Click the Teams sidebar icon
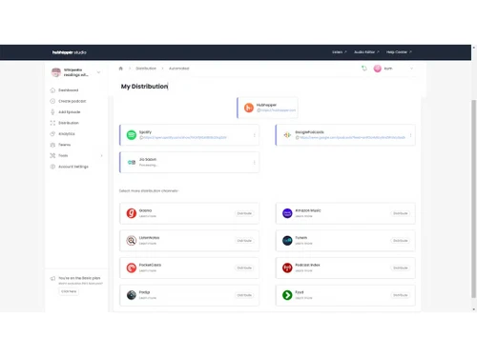This screenshot has height=357, width=477. tap(52, 145)
